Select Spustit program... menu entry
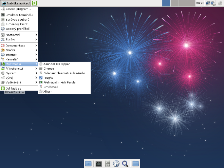 click(x=18, y=9)
